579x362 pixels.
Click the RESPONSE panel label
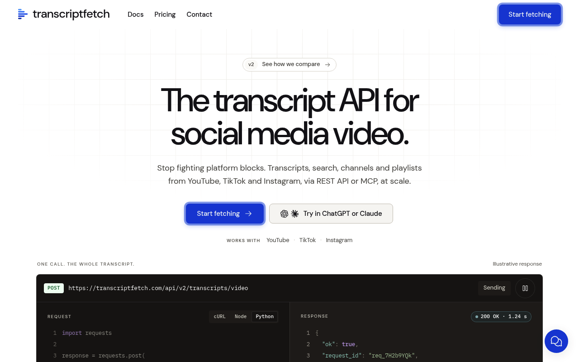coord(314,316)
